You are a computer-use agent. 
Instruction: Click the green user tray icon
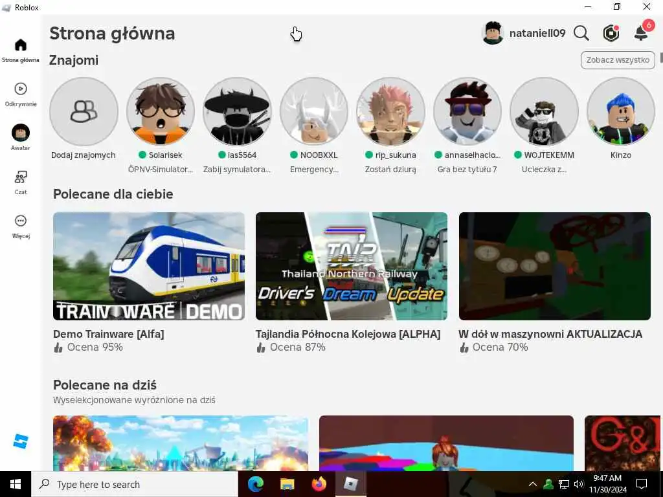(548, 484)
